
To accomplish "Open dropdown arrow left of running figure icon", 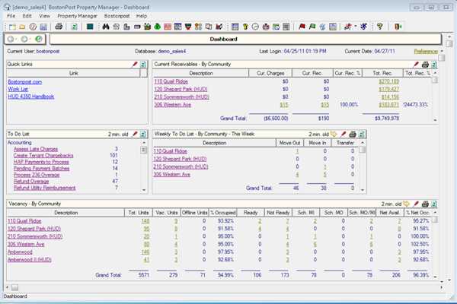I will click(355, 27).
